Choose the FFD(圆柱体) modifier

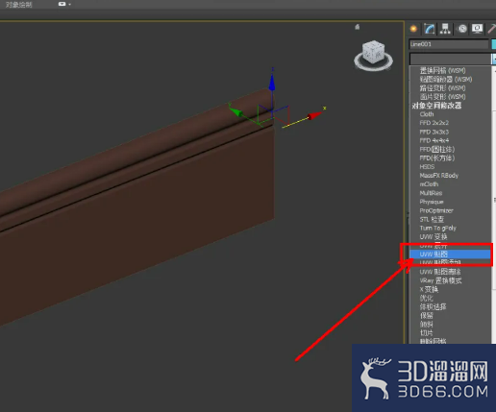pos(437,149)
